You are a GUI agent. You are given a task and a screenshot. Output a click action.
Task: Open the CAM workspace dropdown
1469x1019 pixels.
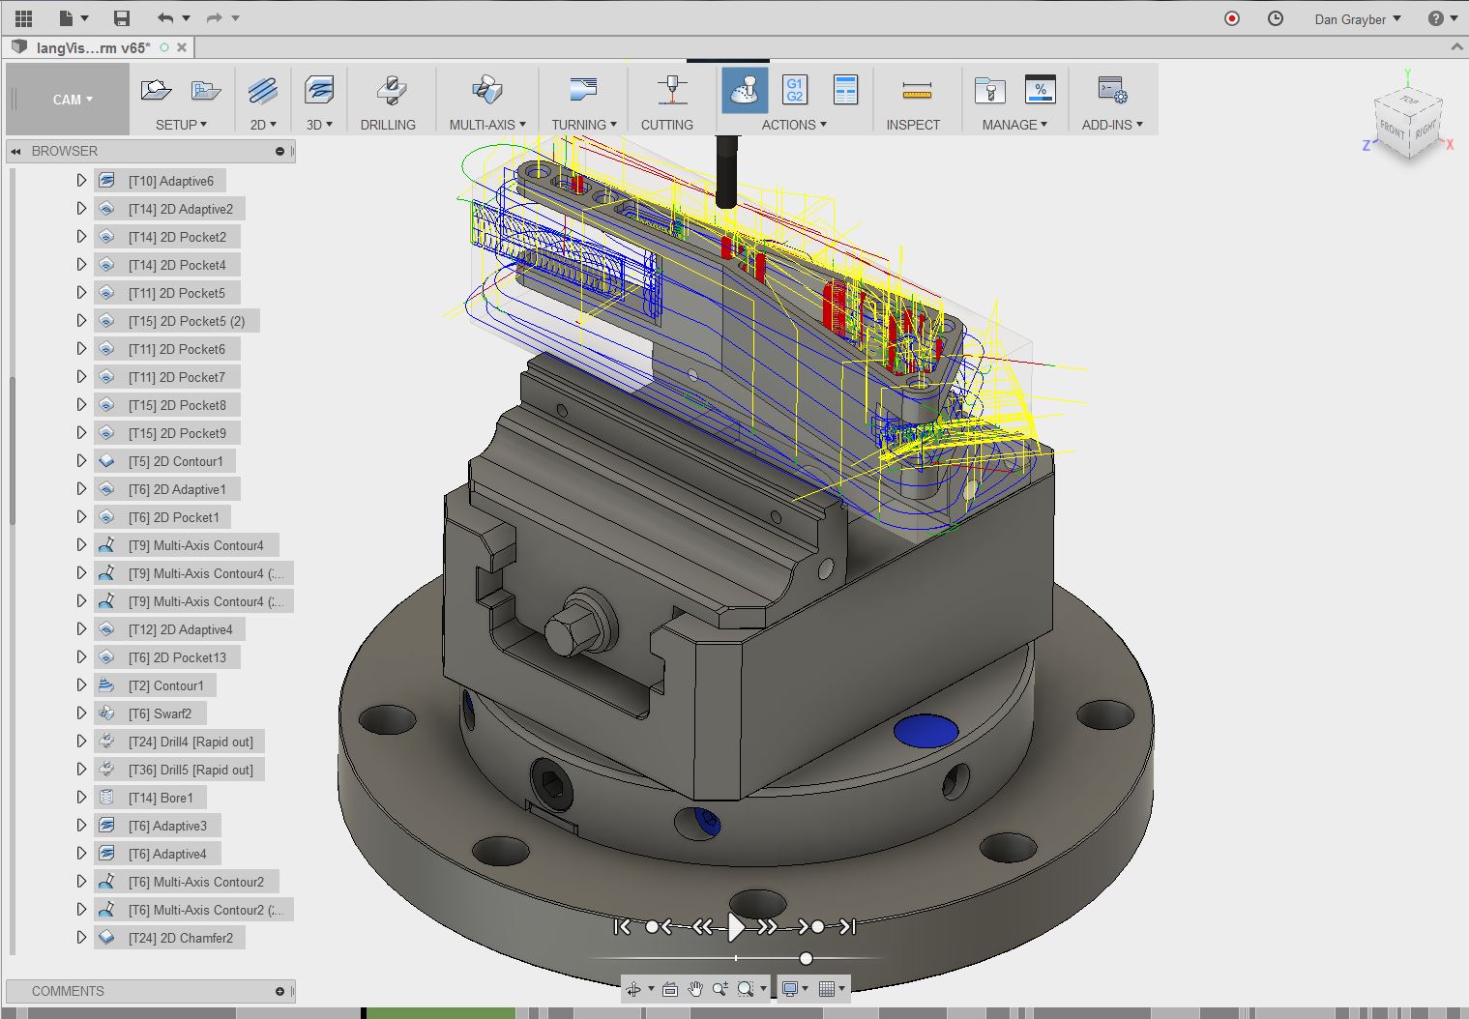tap(73, 100)
